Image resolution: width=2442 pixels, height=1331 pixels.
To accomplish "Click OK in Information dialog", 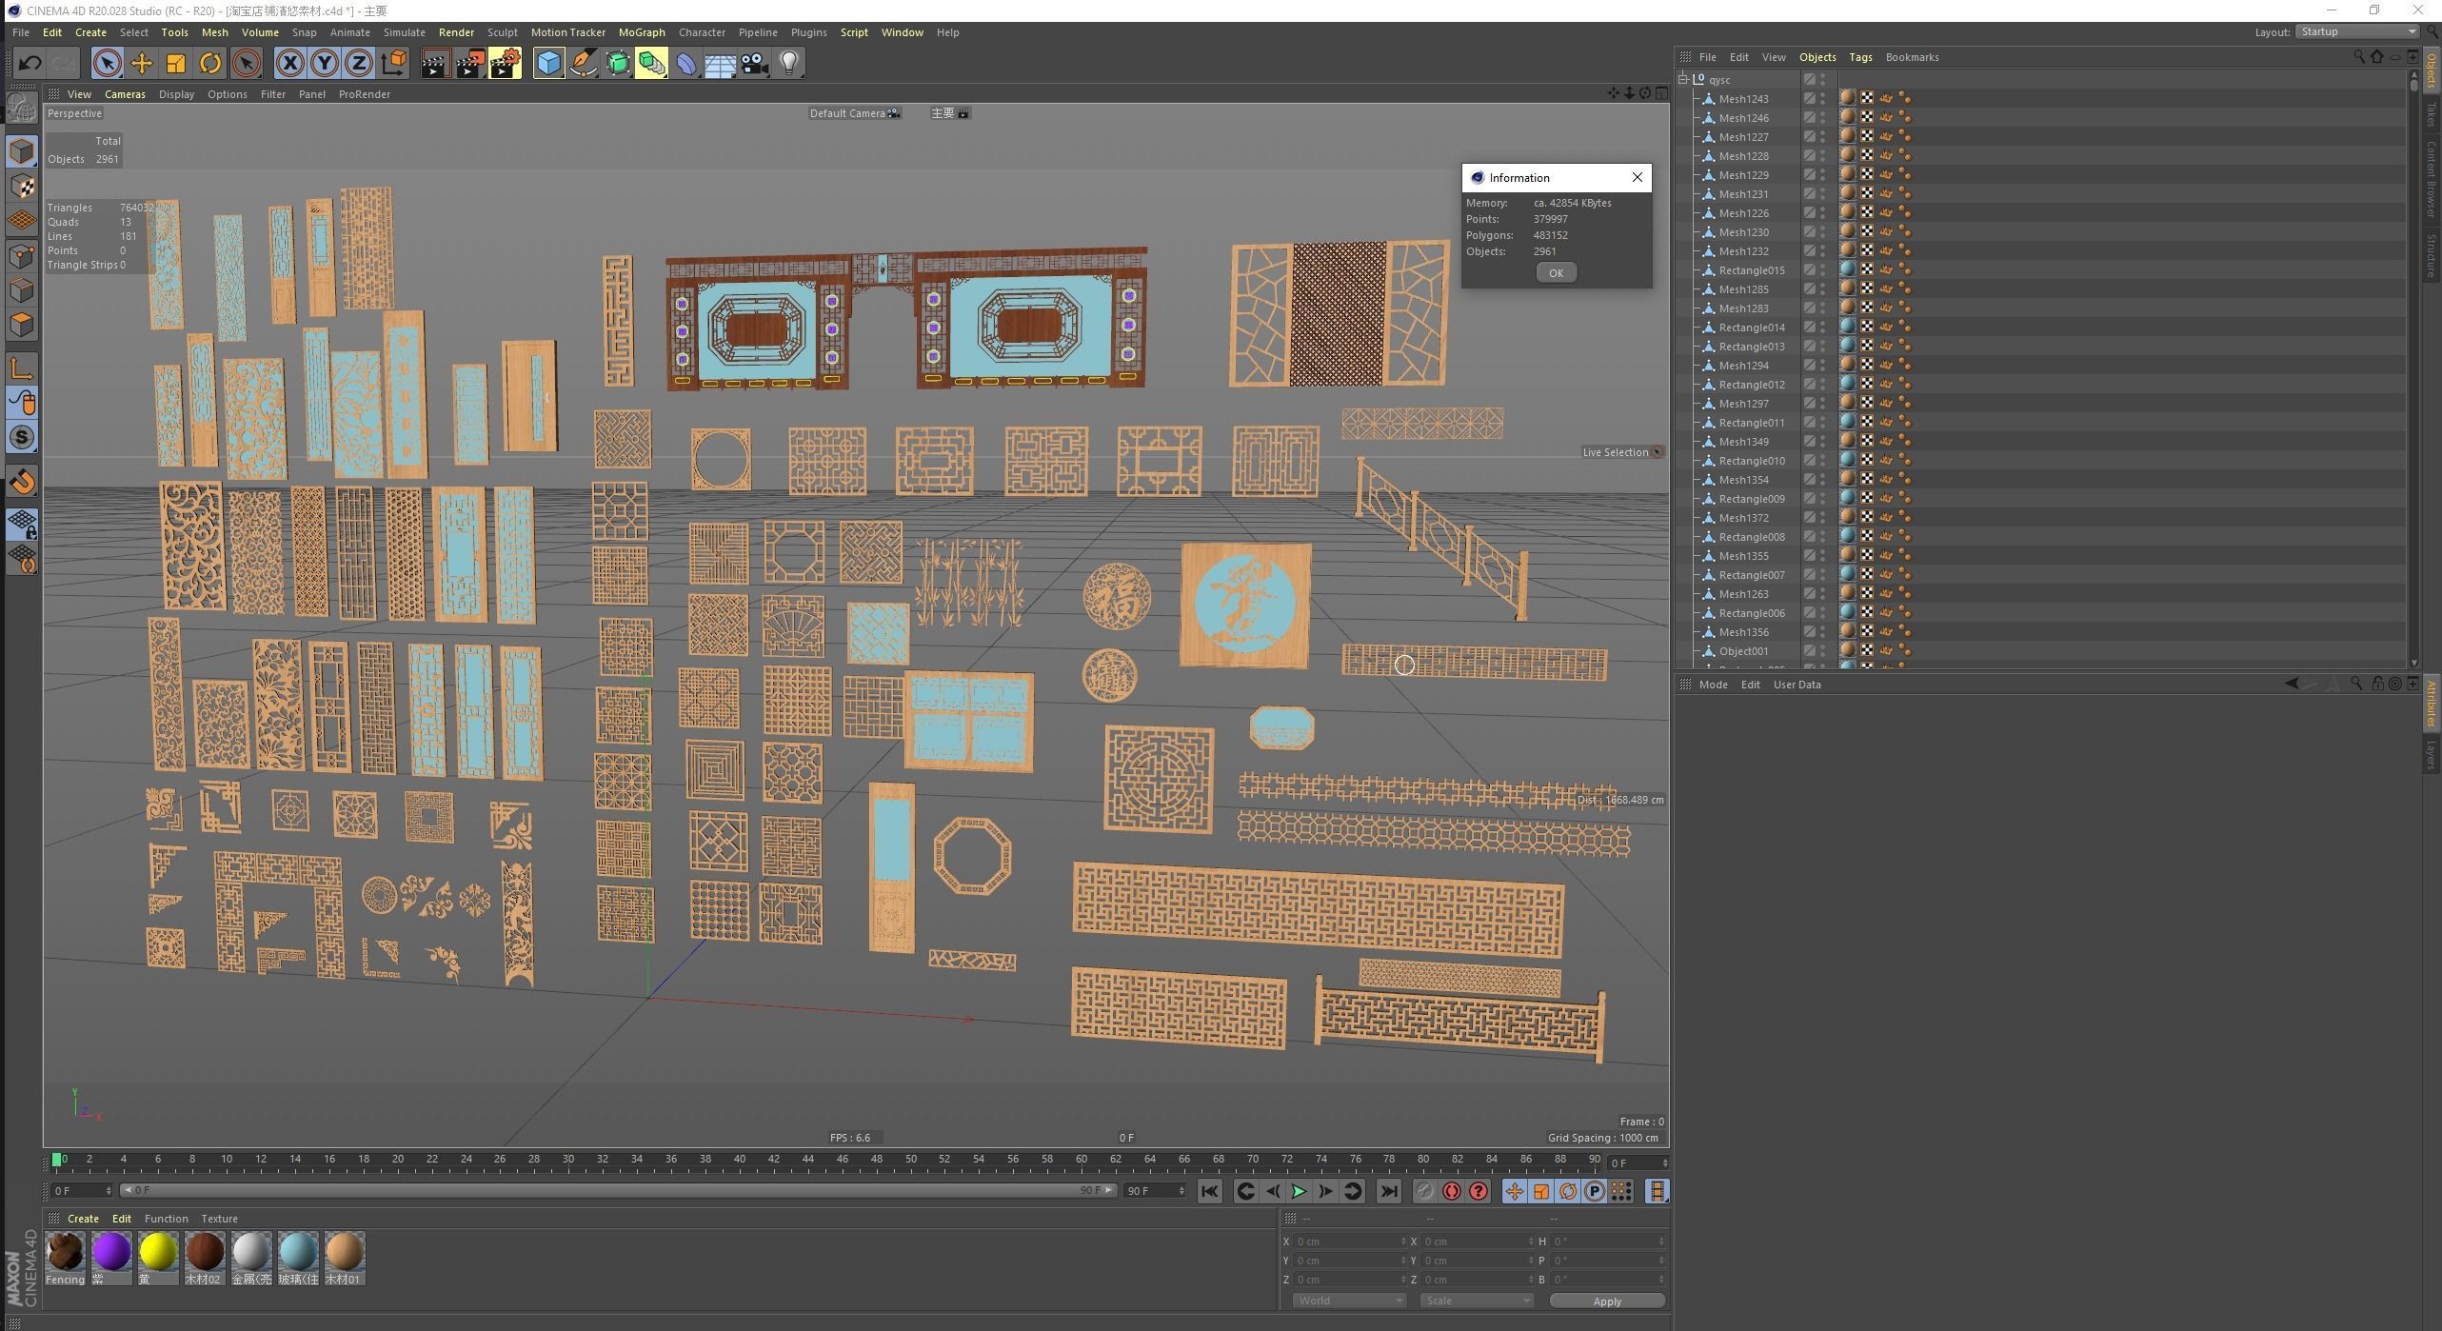I will [x=1556, y=273].
